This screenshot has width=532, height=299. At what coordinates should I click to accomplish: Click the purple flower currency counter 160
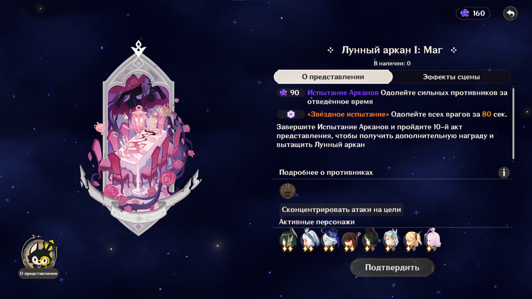(x=473, y=13)
